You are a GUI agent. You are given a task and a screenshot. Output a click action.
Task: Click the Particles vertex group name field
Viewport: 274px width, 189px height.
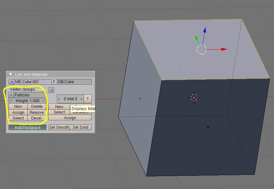[30, 95]
